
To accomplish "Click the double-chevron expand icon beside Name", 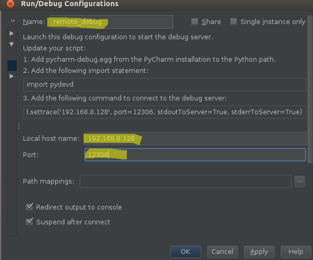I will click(x=13, y=21).
